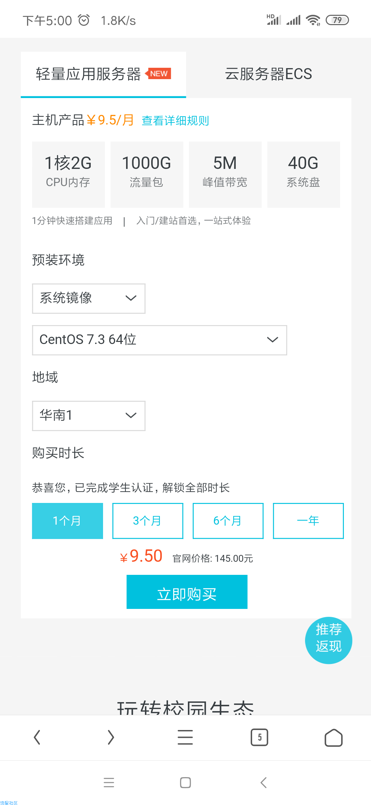Select the 1个月 purchase duration
Image resolution: width=371 pixels, height=805 pixels.
(x=67, y=521)
